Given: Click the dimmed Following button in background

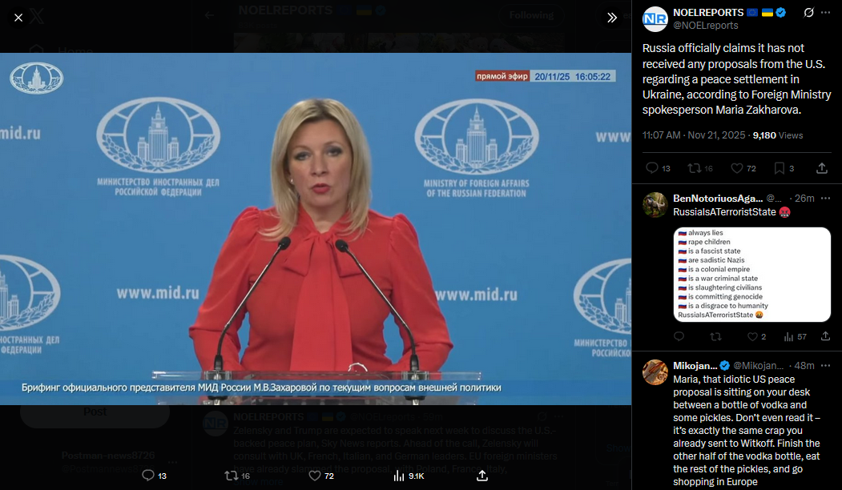Looking at the screenshot, I should click(x=531, y=15).
